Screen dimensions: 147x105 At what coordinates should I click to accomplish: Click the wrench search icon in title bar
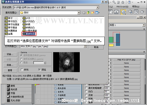point(114,2)
